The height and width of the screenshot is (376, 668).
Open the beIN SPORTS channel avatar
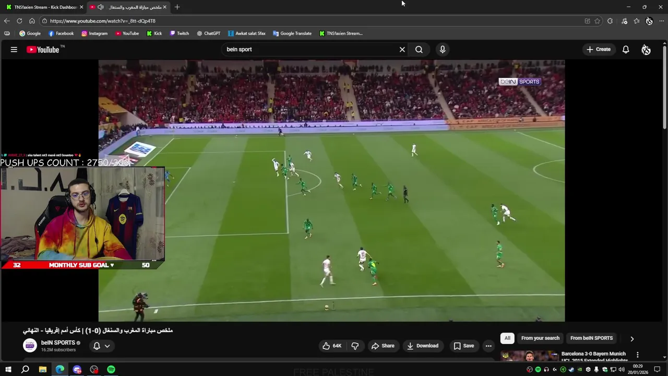(x=30, y=345)
